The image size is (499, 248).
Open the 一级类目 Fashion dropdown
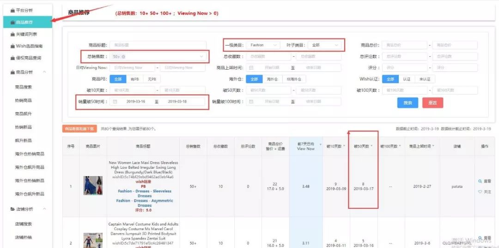point(263,45)
